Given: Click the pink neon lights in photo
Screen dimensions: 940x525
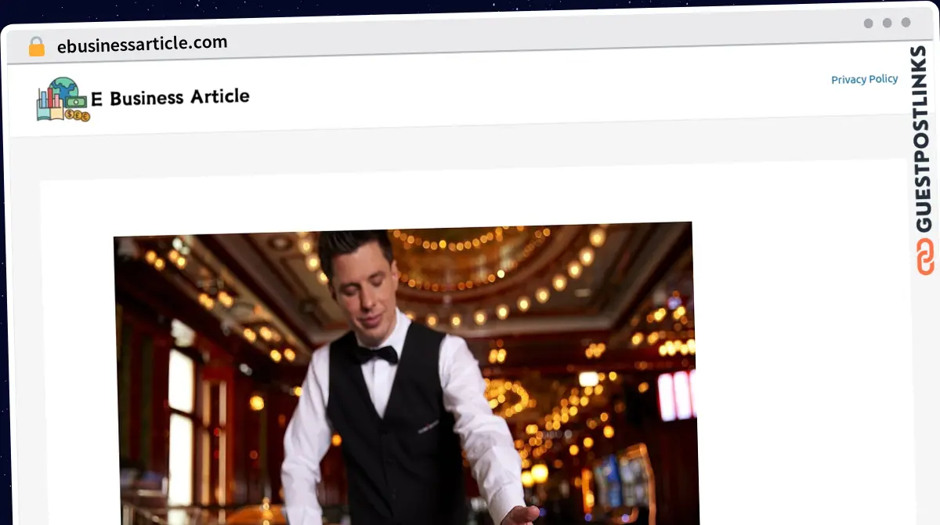Looking at the screenshot, I should pos(677,396).
